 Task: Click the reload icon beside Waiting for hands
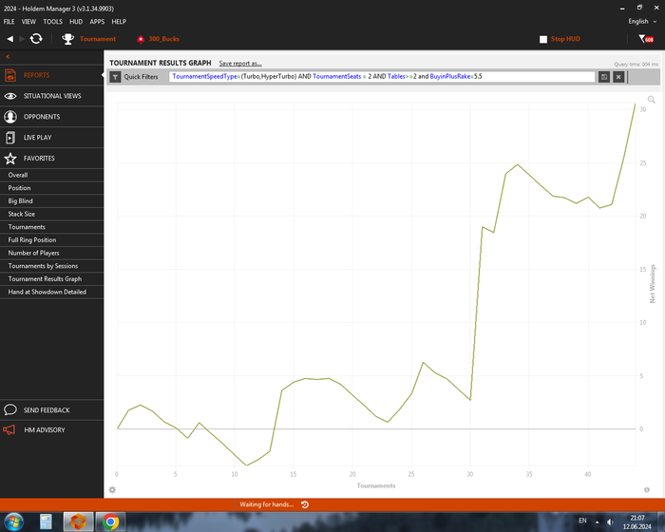click(305, 504)
